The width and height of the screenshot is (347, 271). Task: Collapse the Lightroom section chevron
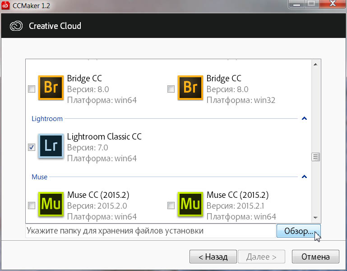tap(304, 118)
